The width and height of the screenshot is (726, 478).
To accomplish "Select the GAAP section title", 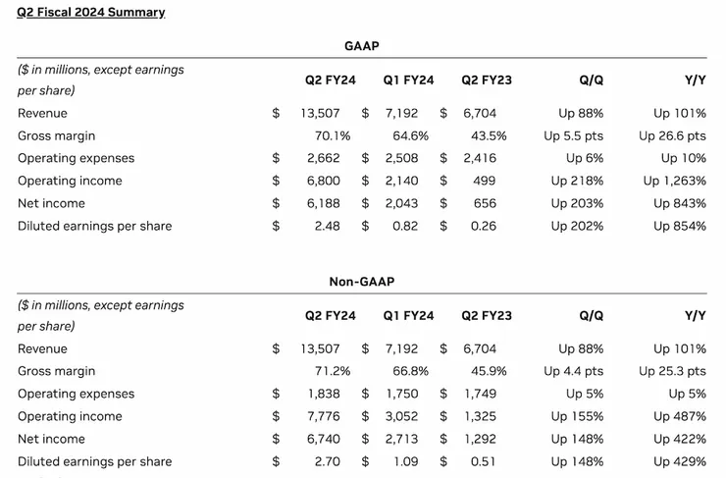I will (x=362, y=46).
